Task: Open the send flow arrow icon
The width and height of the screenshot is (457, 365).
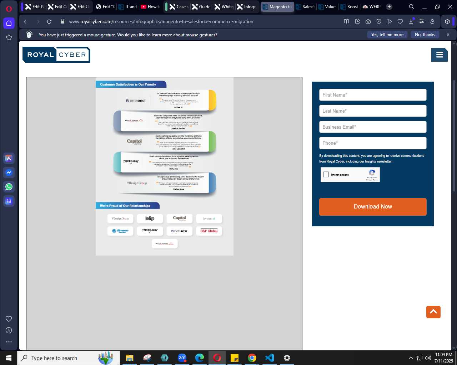Action: click(x=390, y=21)
